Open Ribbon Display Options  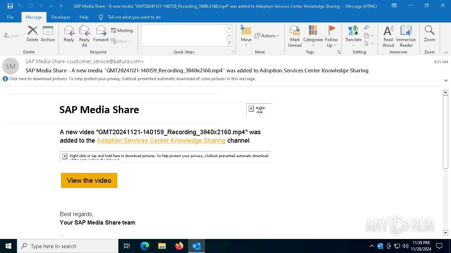click(x=394, y=6)
